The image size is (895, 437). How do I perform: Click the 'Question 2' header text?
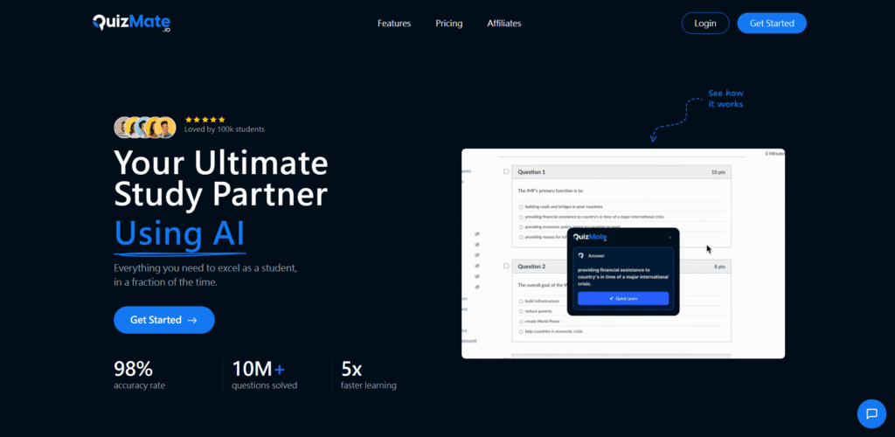[x=531, y=267]
